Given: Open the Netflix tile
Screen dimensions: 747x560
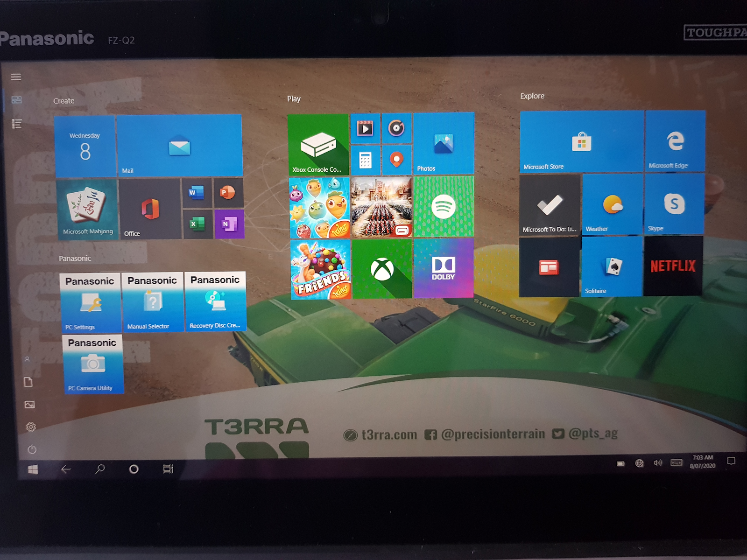Looking at the screenshot, I should [673, 266].
